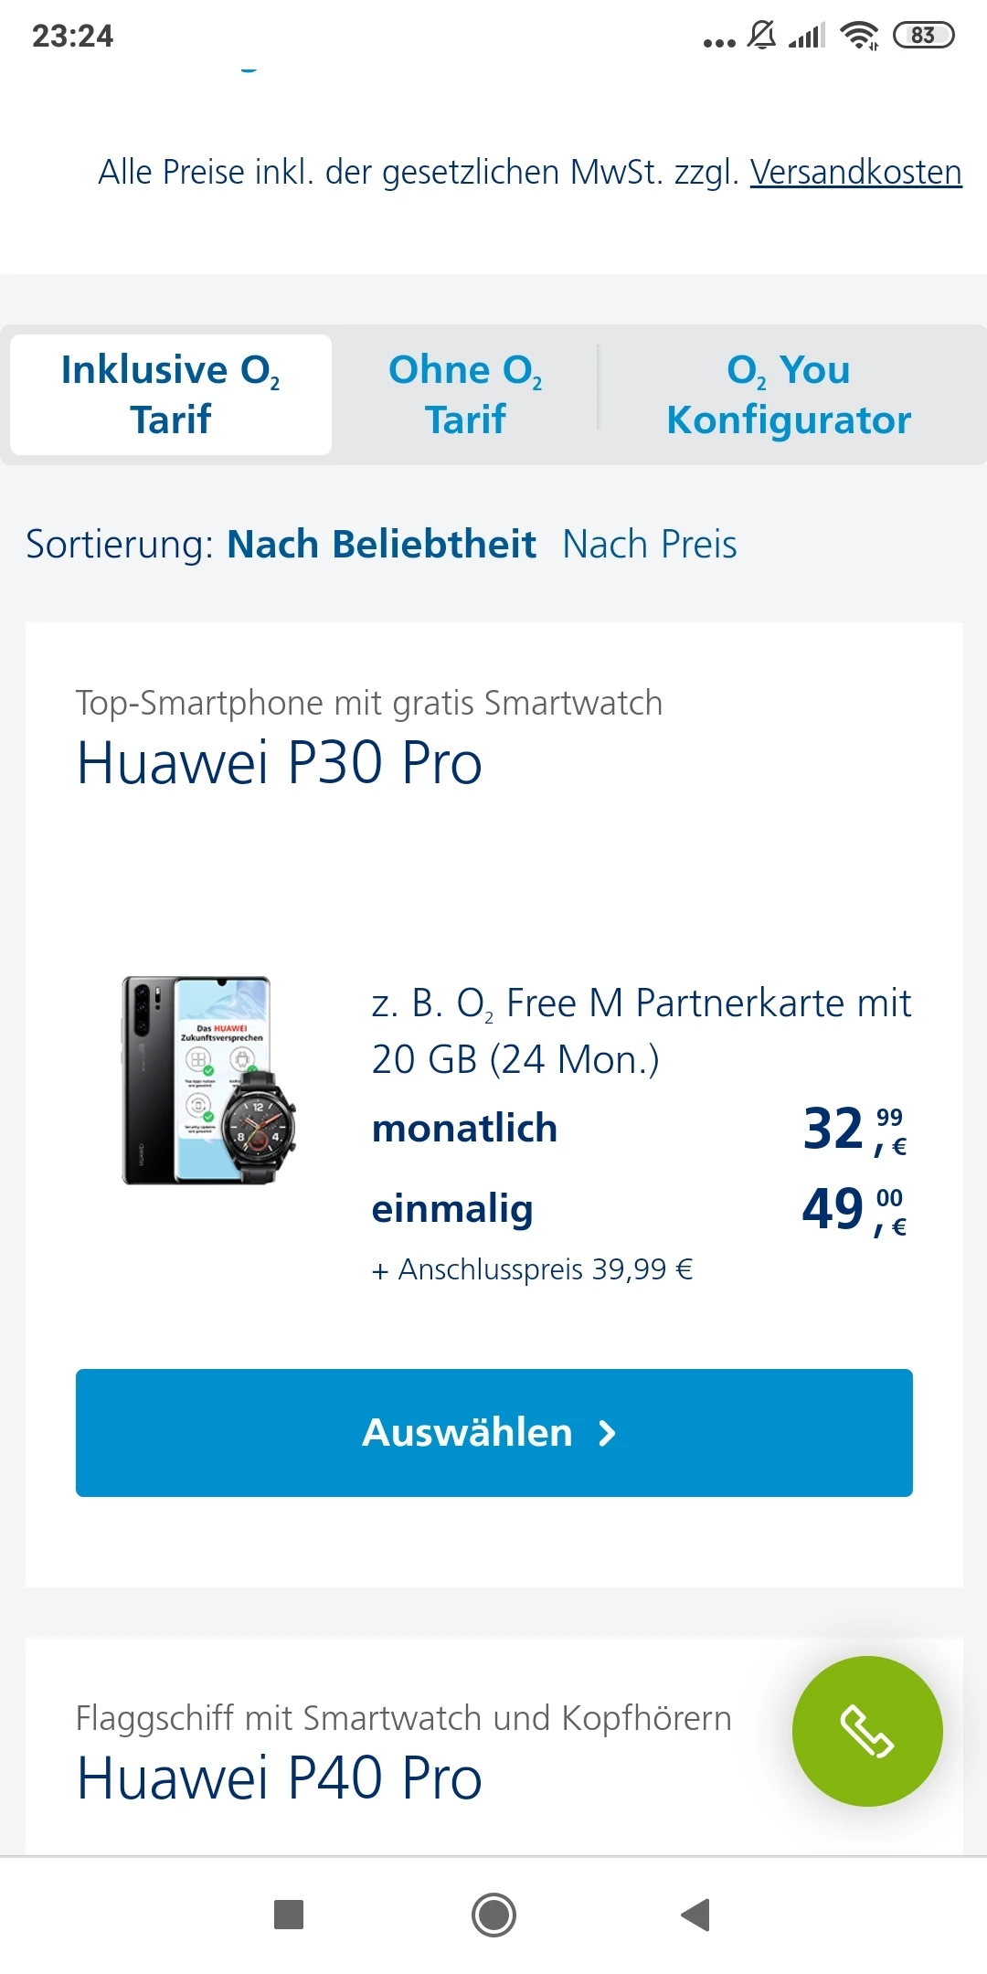Sort offers Nach Beliebtheit
987x1974 pixels.
tap(381, 544)
